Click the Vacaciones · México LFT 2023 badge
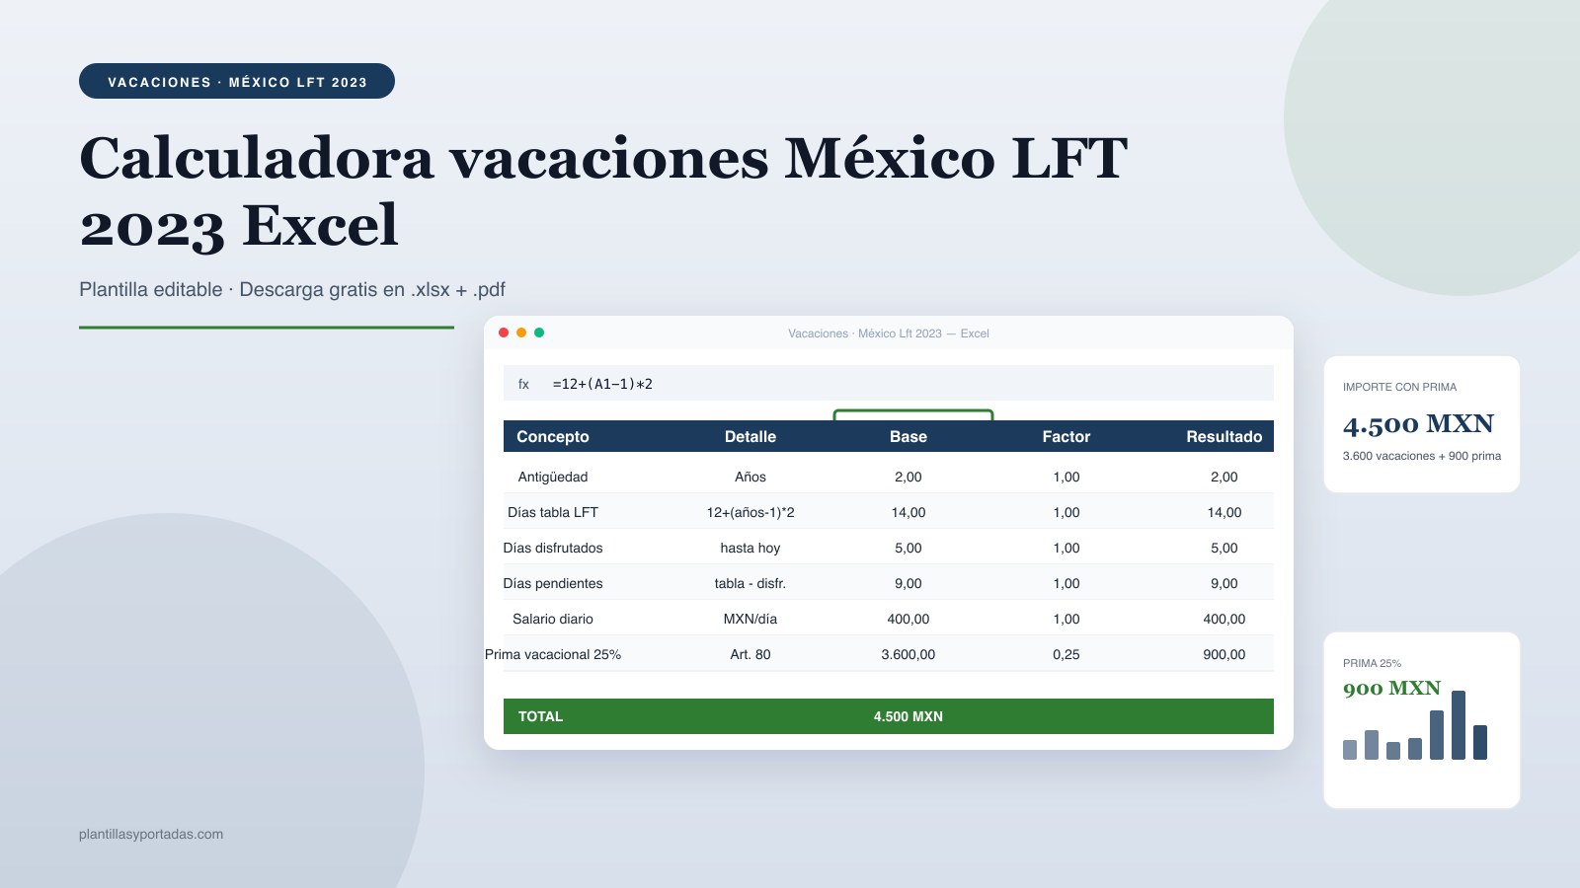Screen dimensions: 1580x888 coord(237,81)
